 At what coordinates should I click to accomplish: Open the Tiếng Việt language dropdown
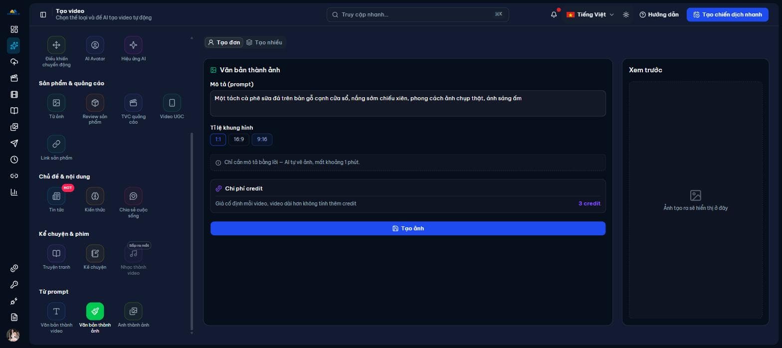pos(590,14)
